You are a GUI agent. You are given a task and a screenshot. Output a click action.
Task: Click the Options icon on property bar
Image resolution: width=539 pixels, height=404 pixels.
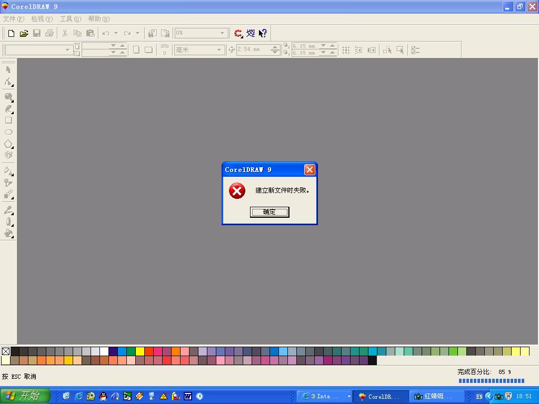click(415, 50)
